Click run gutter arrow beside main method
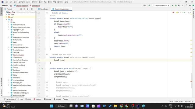 42,68
